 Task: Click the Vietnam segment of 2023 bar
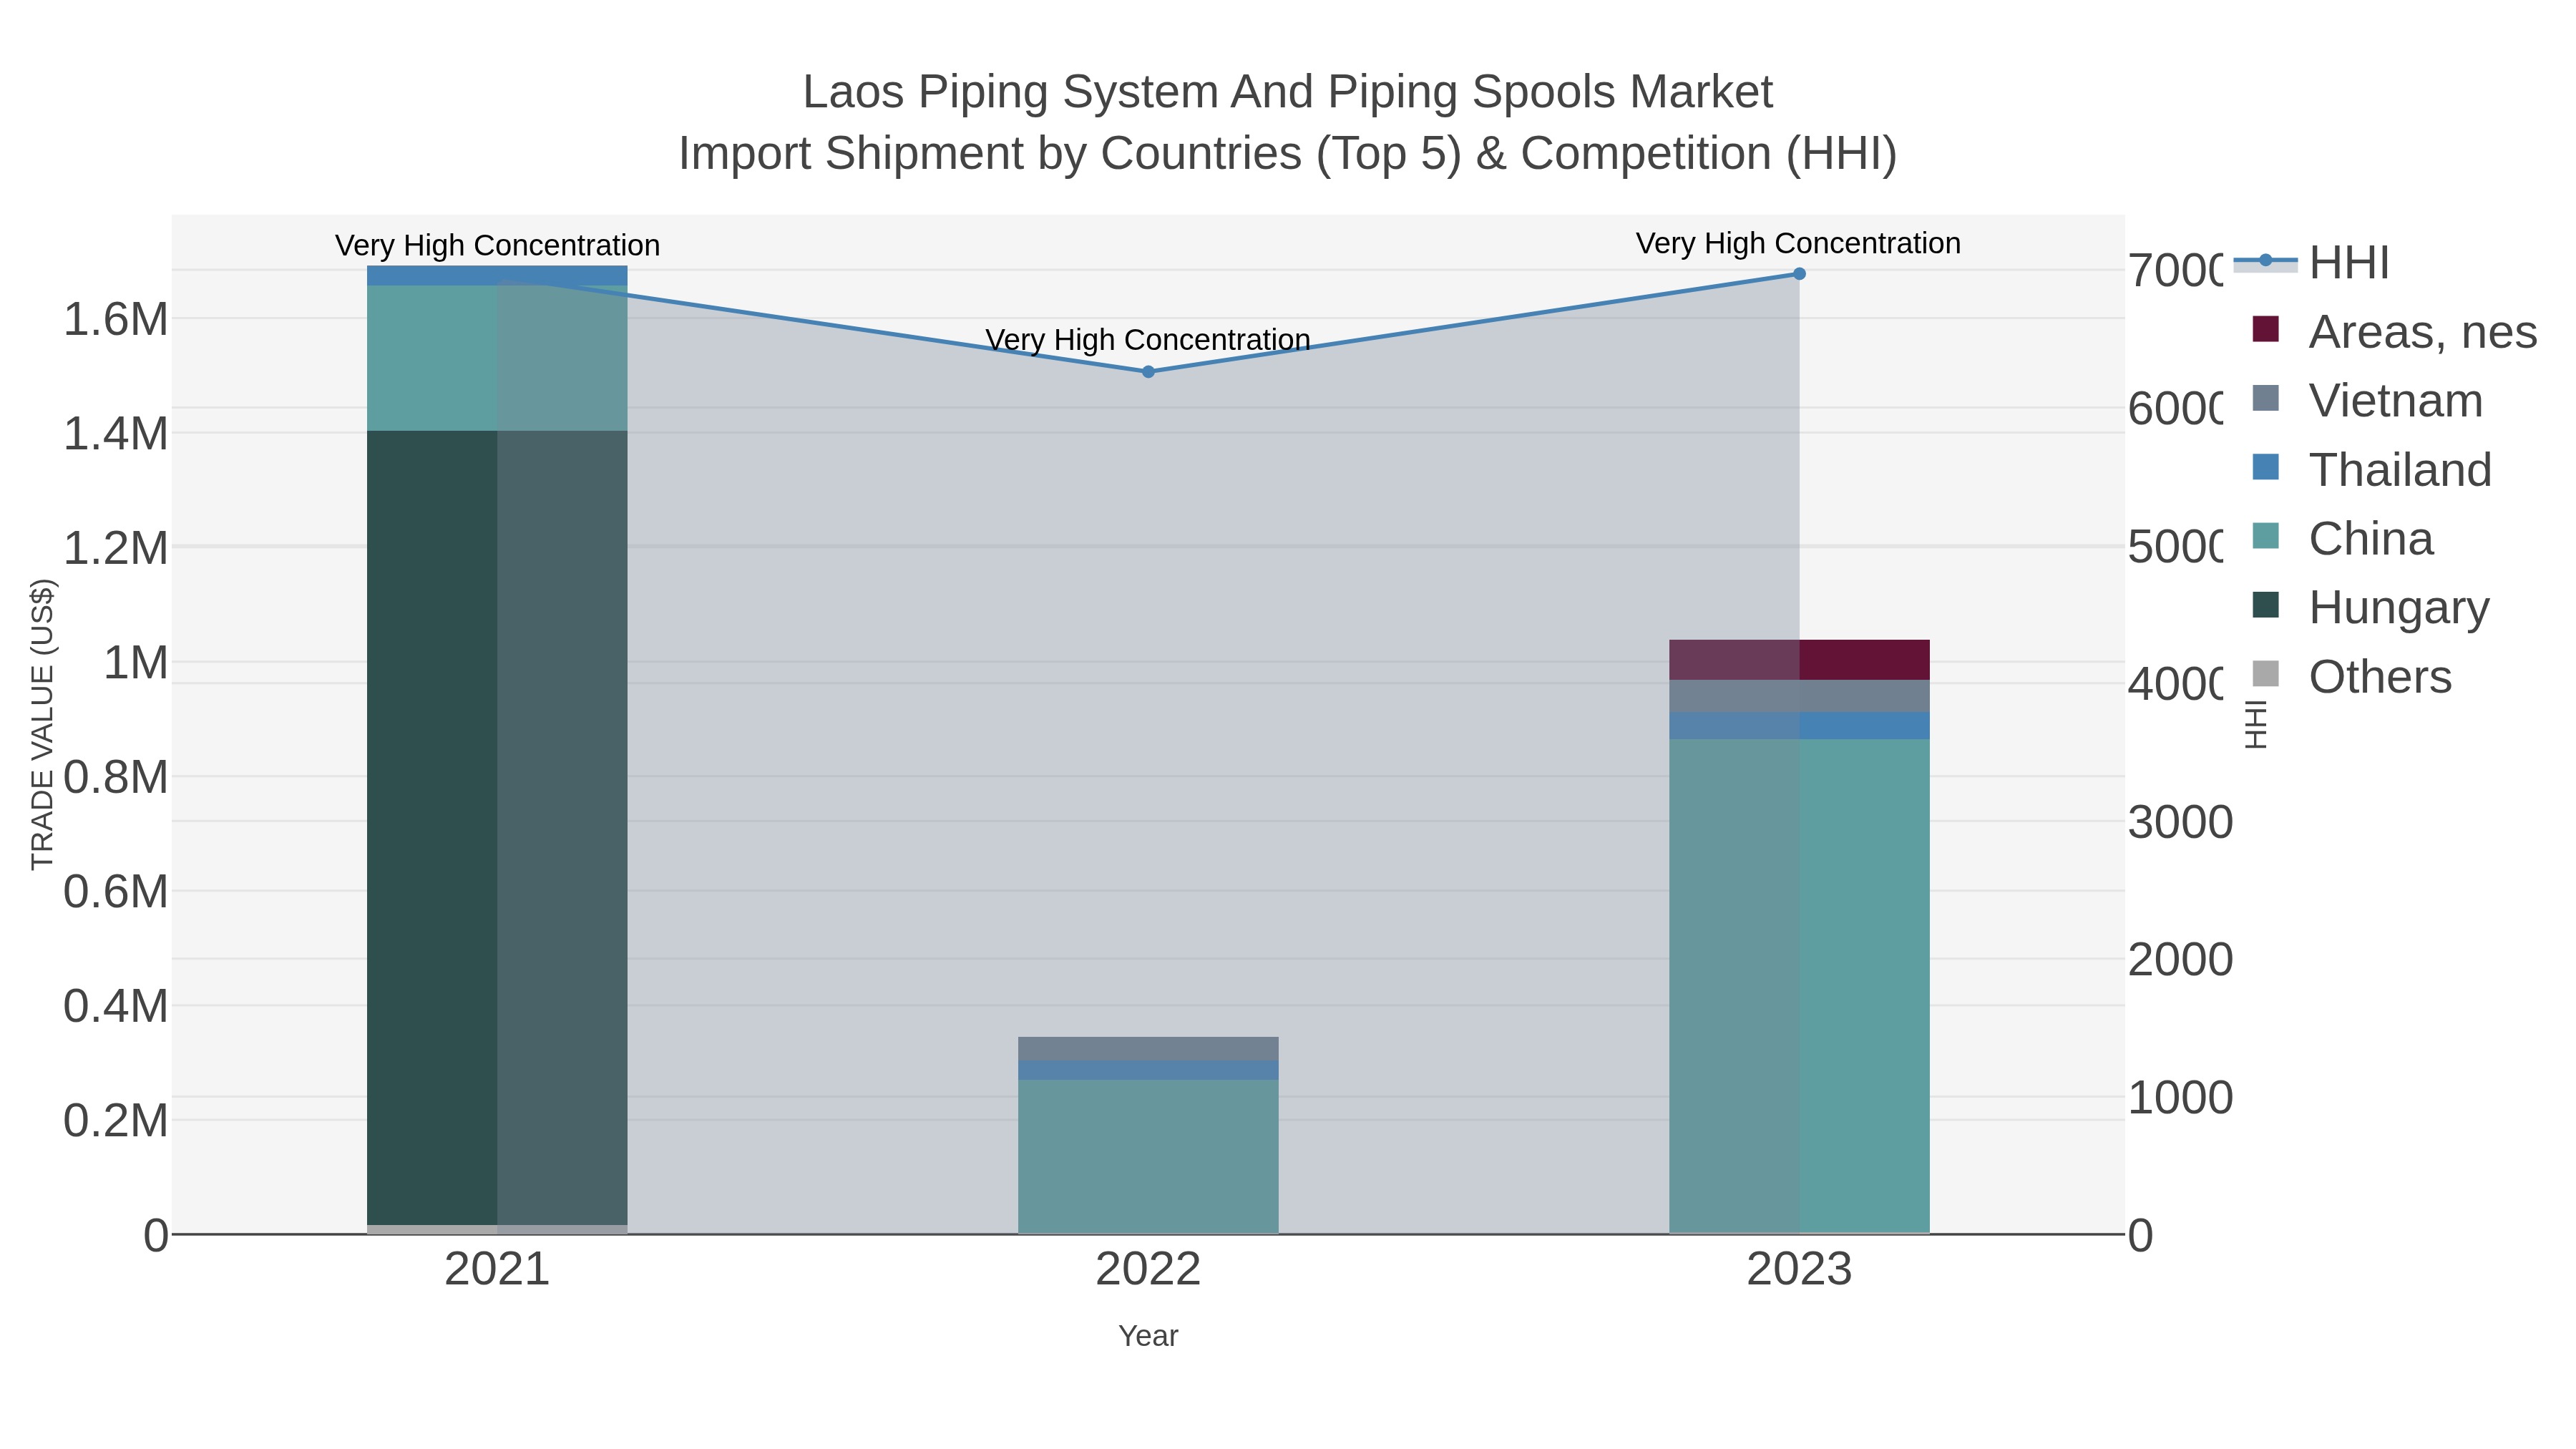coord(1799,696)
